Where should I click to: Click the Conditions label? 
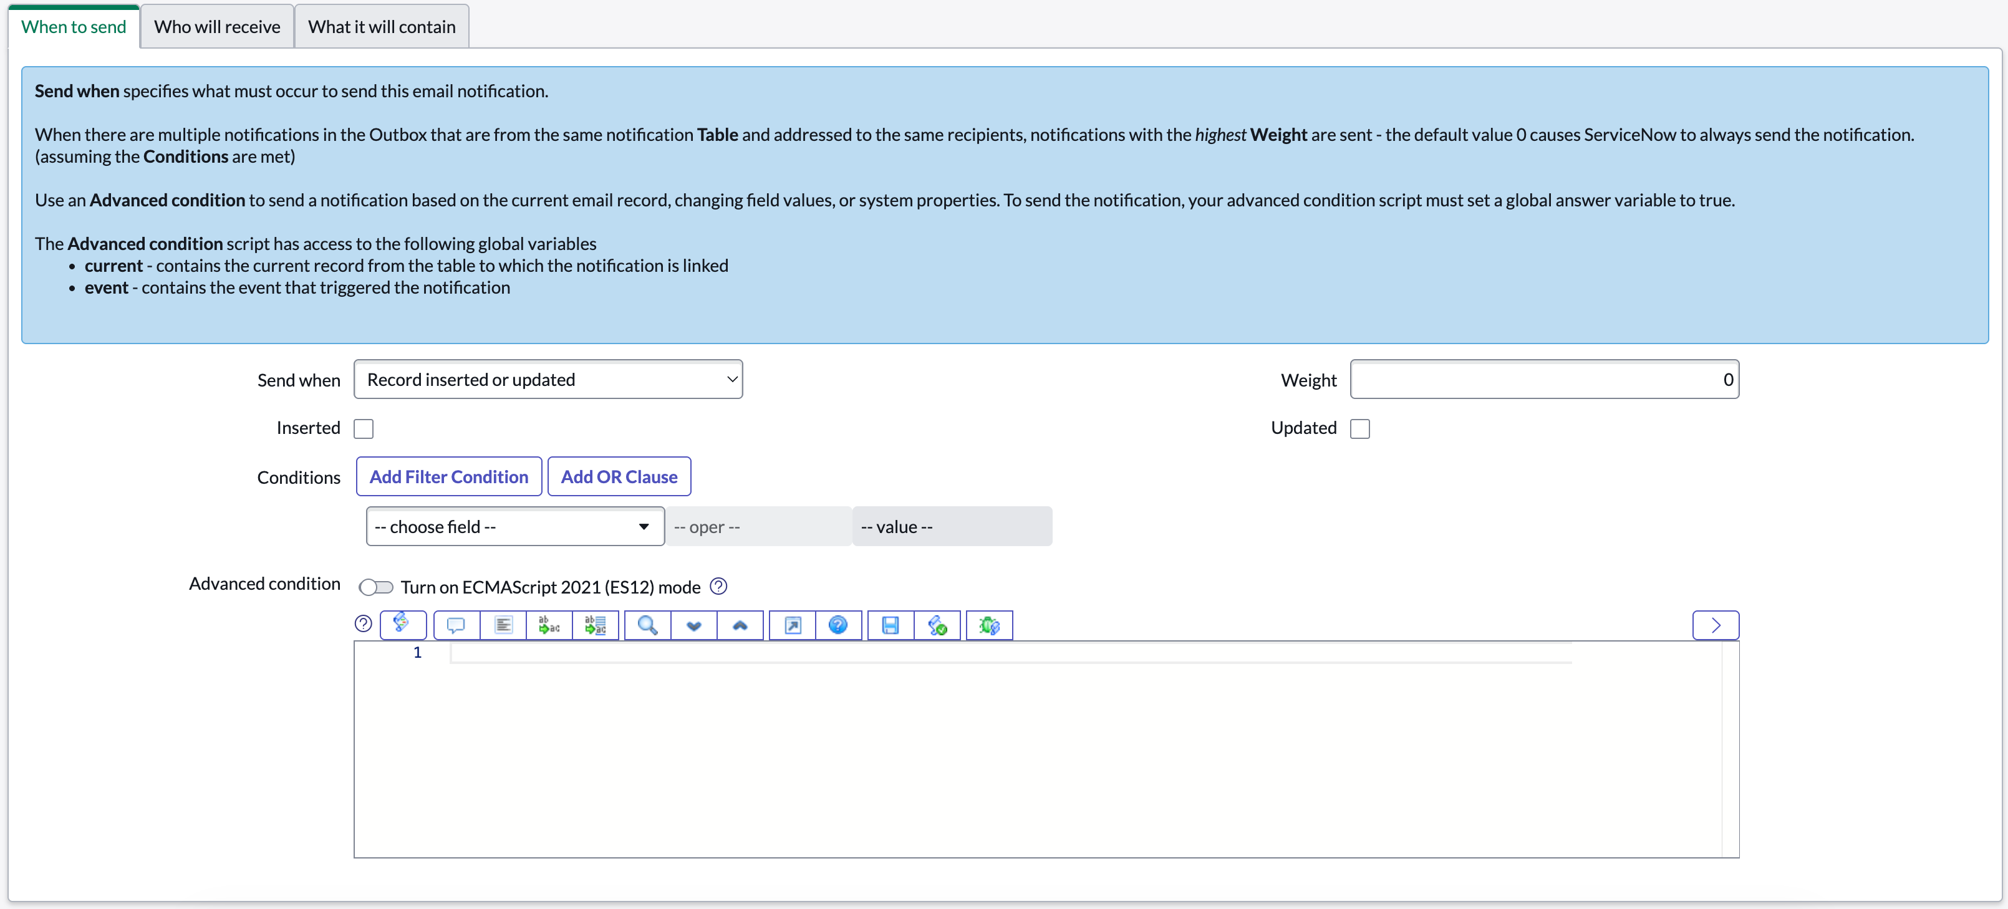[299, 477]
